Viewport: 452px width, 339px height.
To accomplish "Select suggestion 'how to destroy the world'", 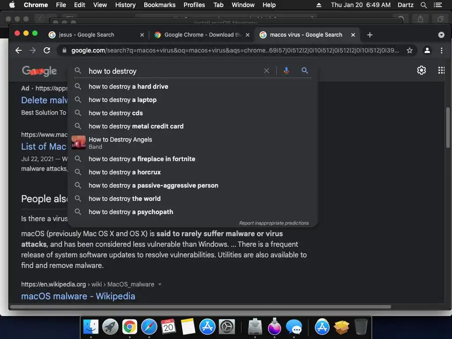I will pos(192,199).
